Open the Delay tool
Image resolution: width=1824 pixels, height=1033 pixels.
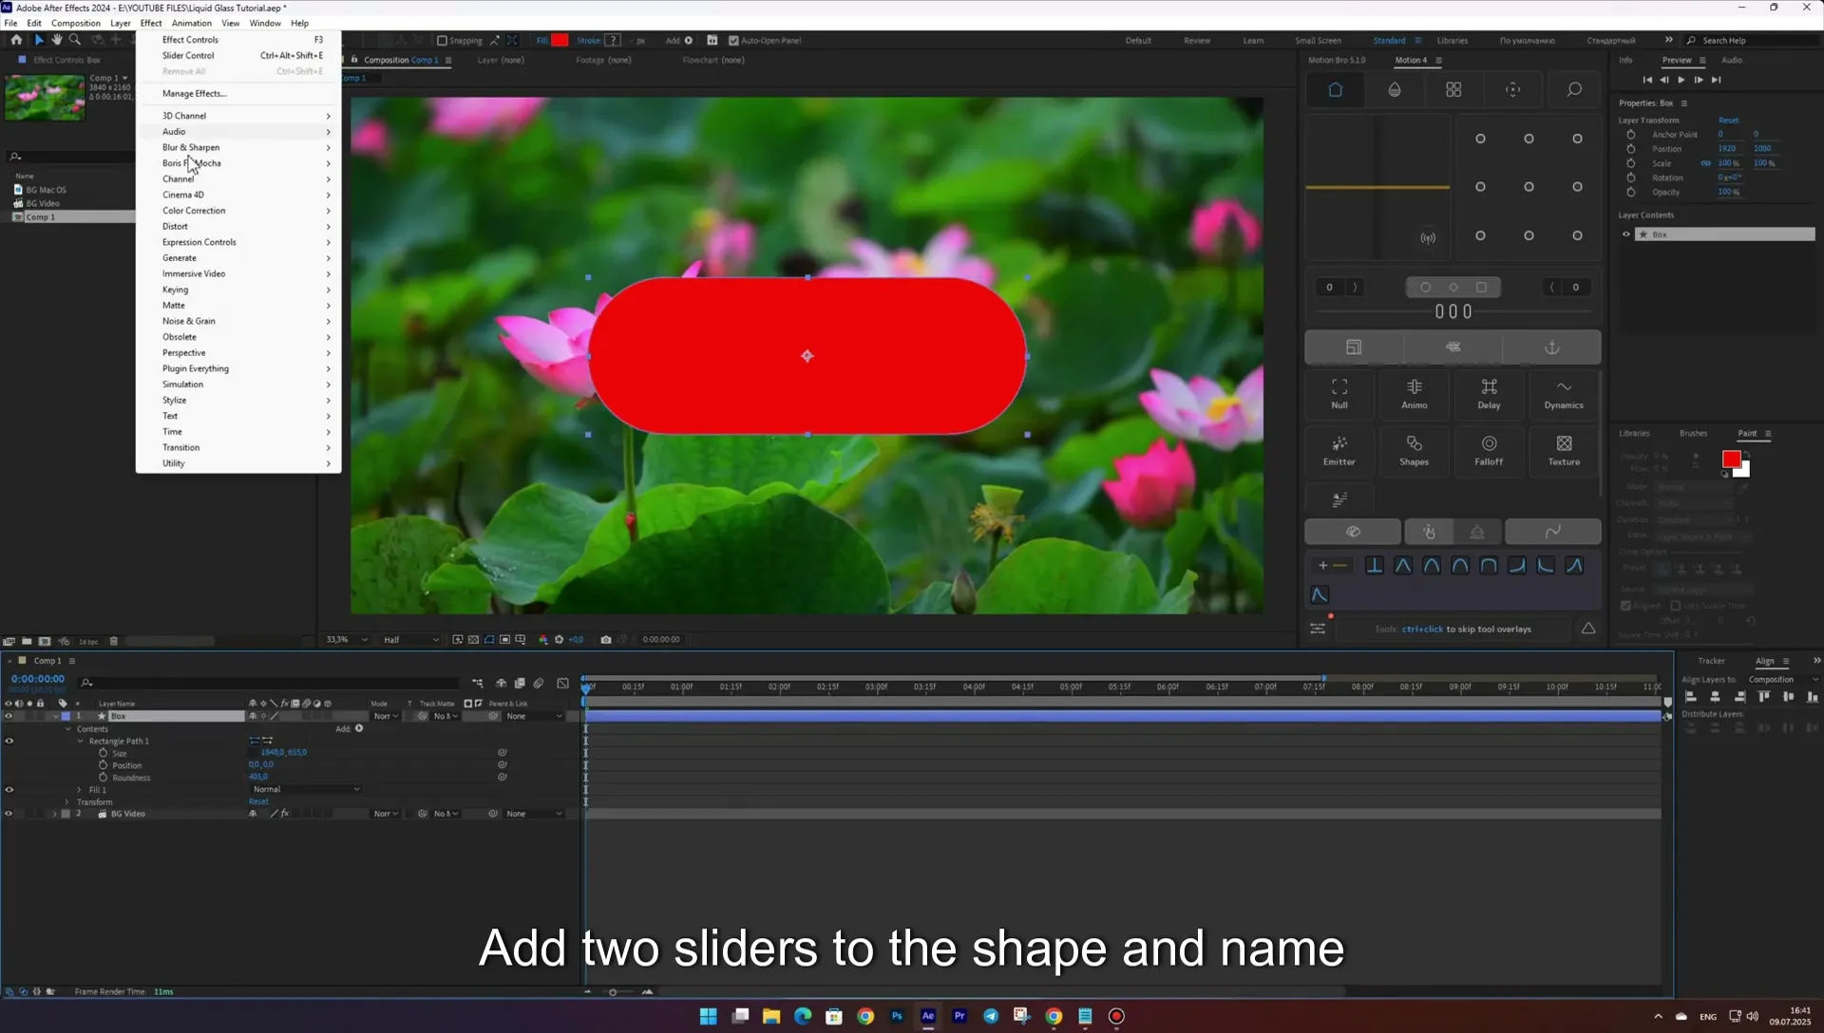point(1489,393)
